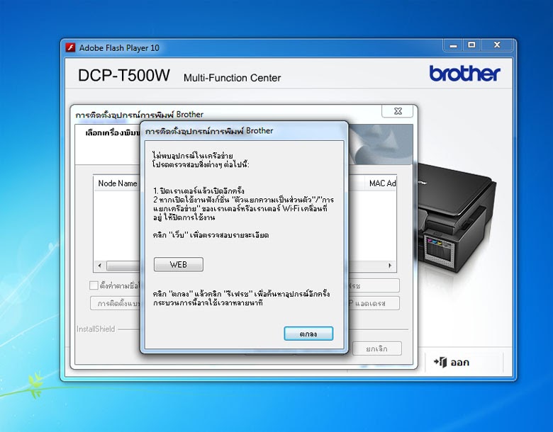Tick the ตั้งค่าตามชื่อ checkbox

(x=94, y=285)
